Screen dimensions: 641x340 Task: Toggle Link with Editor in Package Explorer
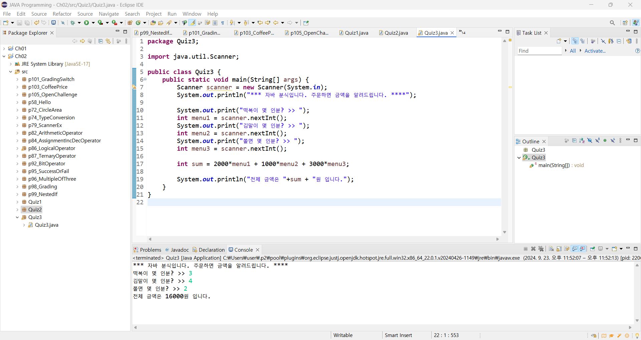coord(108,41)
